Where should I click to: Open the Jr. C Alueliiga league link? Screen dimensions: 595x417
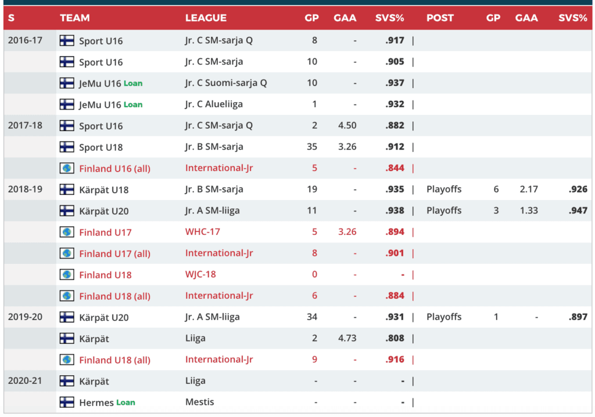[214, 104]
